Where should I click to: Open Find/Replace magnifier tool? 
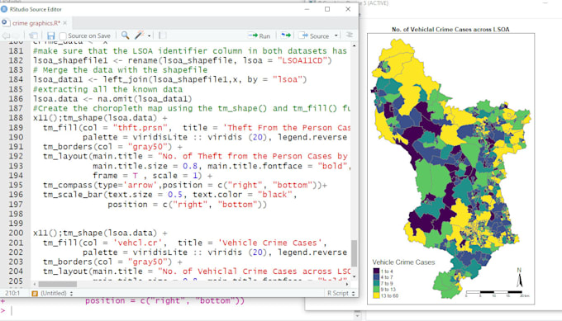pos(125,35)
